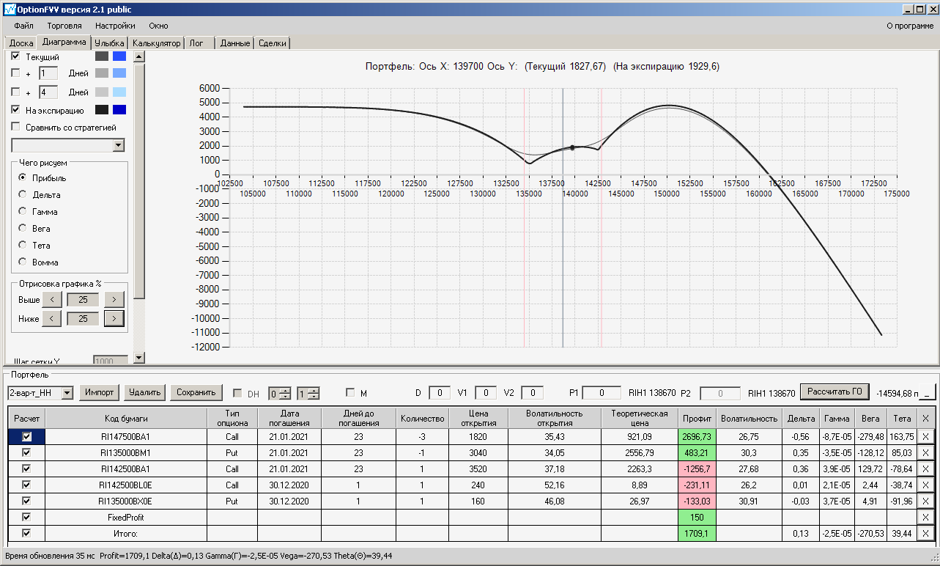
Task: Toggle the Текущий curve checkbox
Action: tap(15, 56)
